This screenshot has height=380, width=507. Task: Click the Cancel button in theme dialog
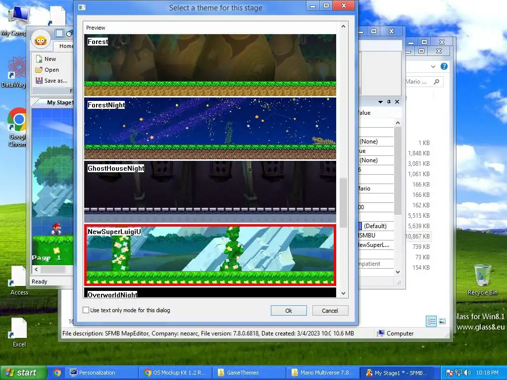click(x=330, y=311)
